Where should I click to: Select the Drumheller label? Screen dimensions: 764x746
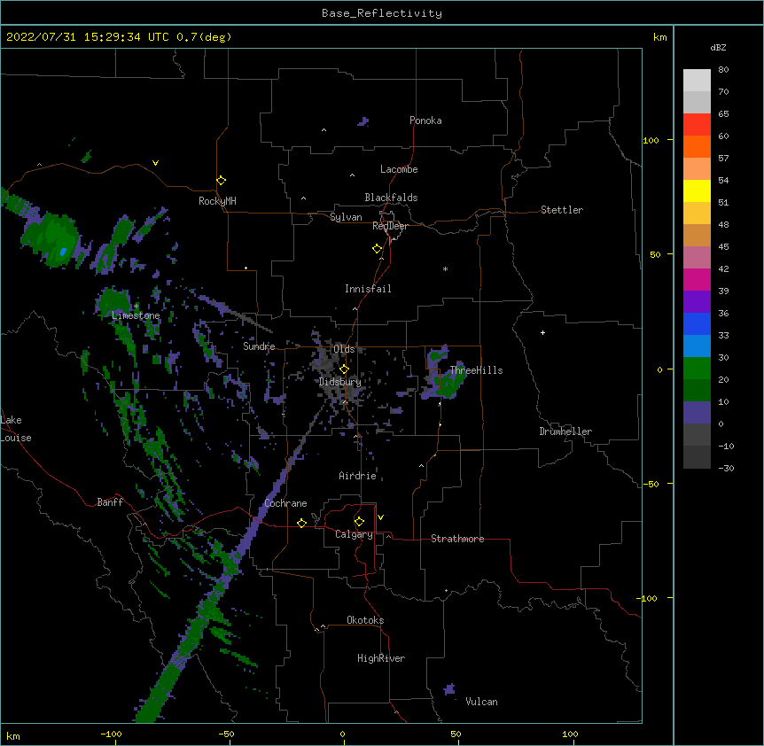click(x=565, y=431)
